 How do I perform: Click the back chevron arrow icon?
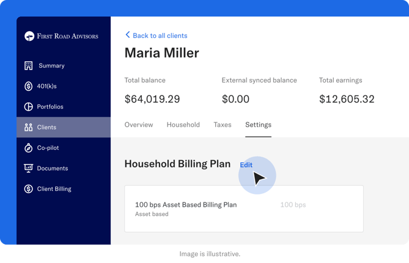point(128,35)
